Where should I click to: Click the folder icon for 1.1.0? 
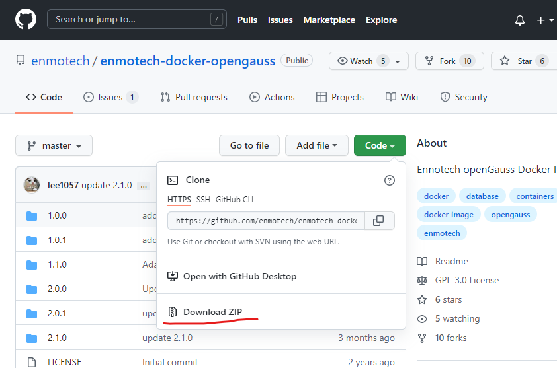point(32,265)
